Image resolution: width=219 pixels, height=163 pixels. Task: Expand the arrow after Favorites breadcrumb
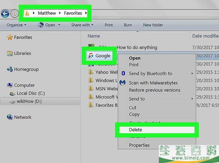pos(86,13)
